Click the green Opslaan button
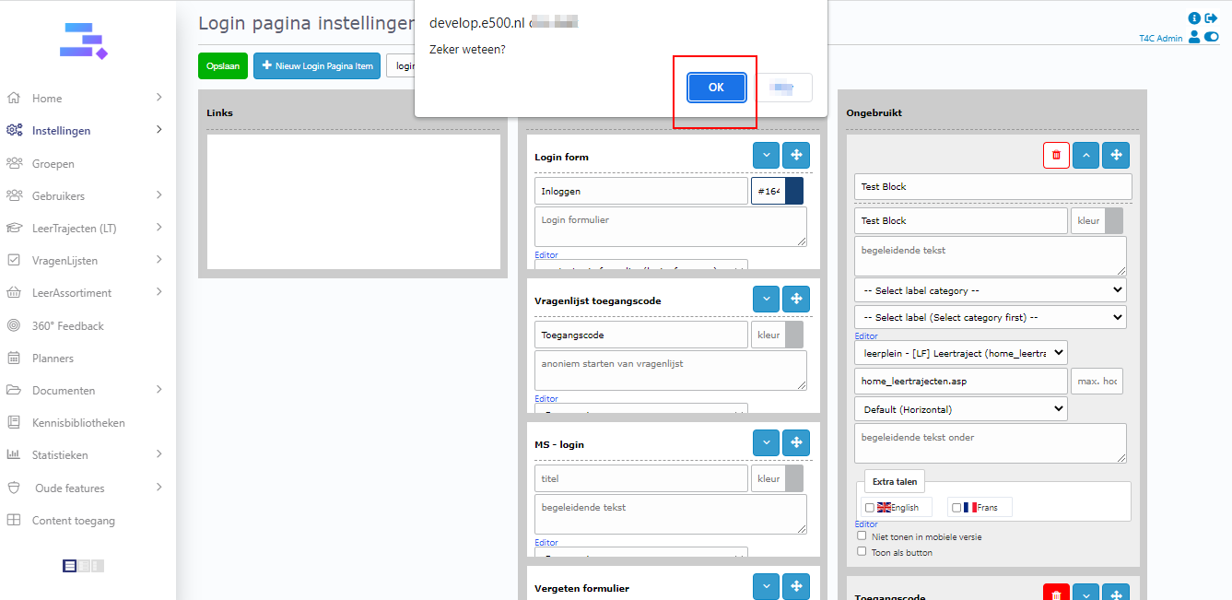1232x600 pixels. coord(223,66)
